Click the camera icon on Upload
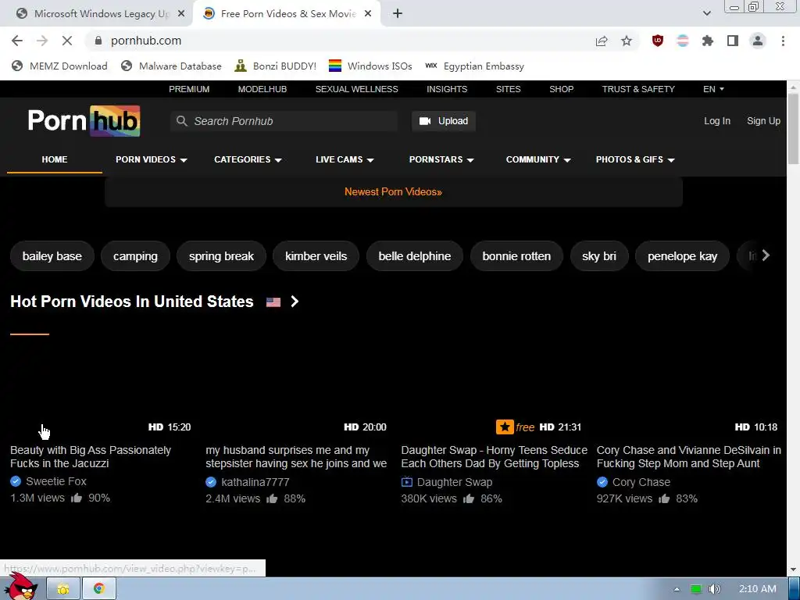 click(x=424, y=121)
